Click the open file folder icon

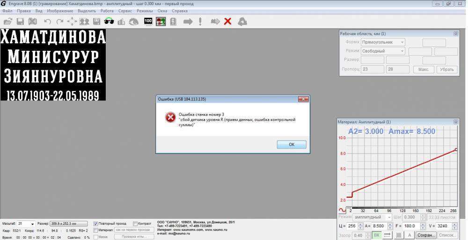tap(7, 21)
